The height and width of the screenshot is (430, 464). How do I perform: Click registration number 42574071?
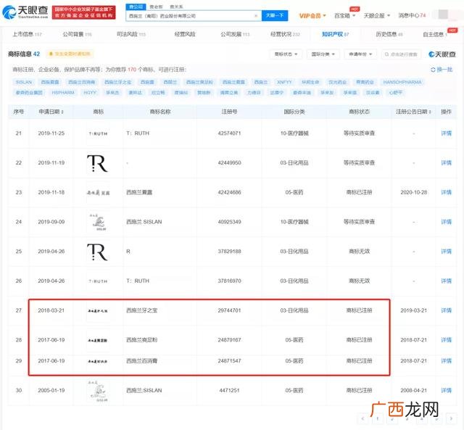coord(229,133)
